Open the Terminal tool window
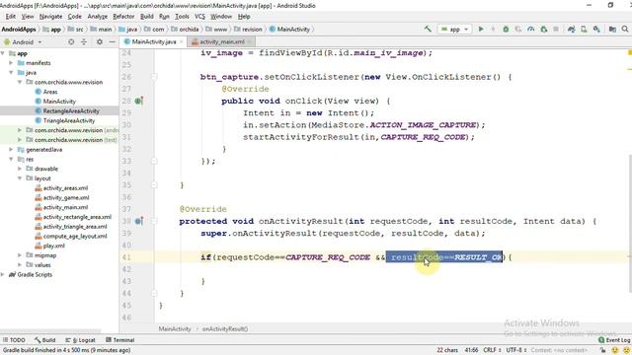The height and width of the screenshot is (355, 632). (x=119, y=340)
